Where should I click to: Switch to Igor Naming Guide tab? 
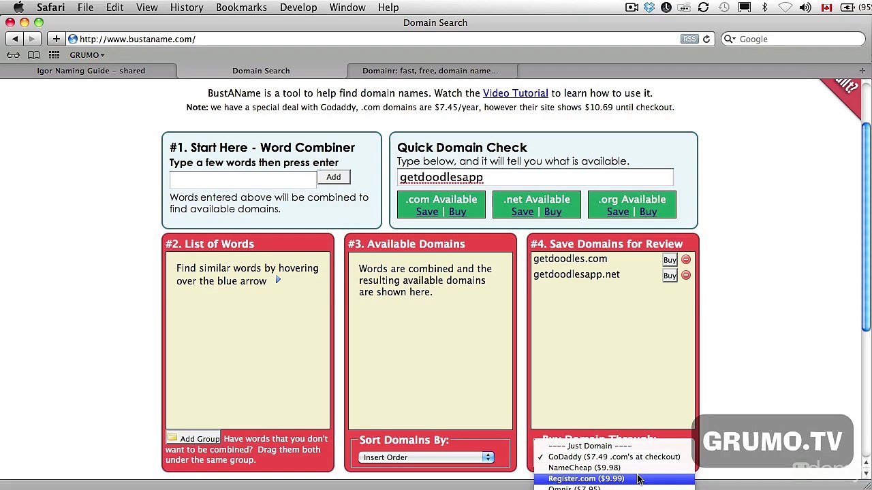91,71
